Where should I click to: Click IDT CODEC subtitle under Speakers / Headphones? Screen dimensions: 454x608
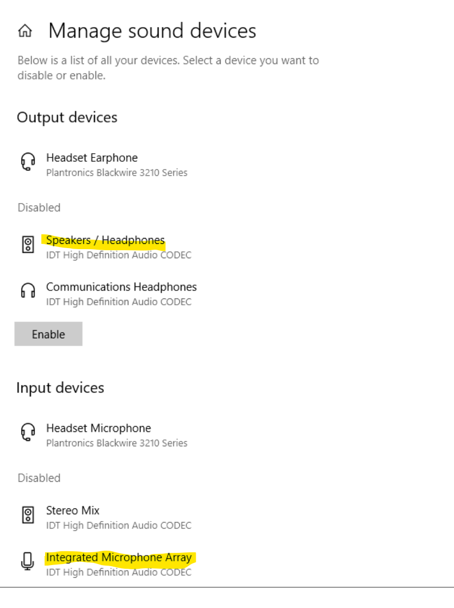point(119,255)
